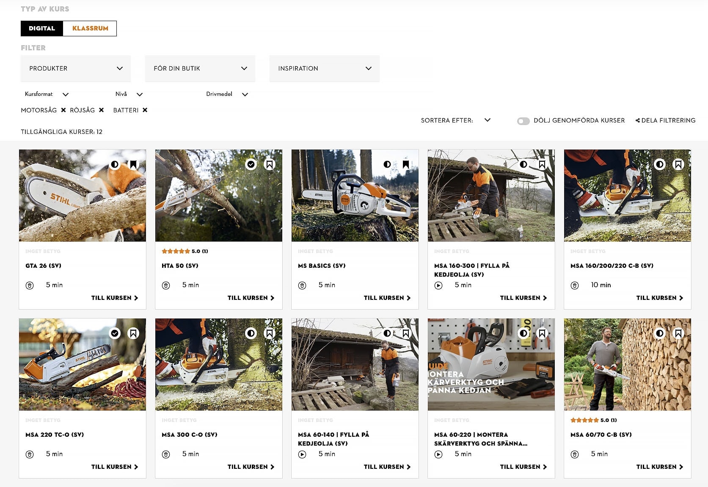
Task: Expand the Kursformat filter
Action: tap(47, 94)
